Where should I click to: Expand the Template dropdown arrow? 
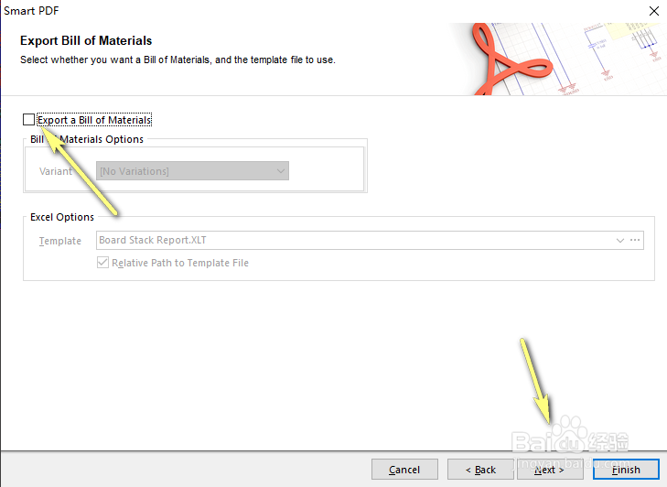(619, 241)
